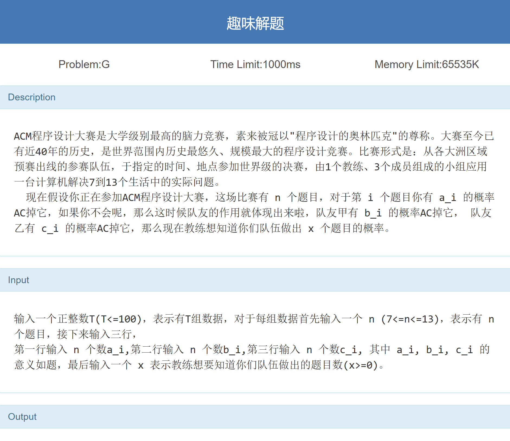
Task: Click the range (7<=n<=13) in Input
Action: (x=410, y=319)
